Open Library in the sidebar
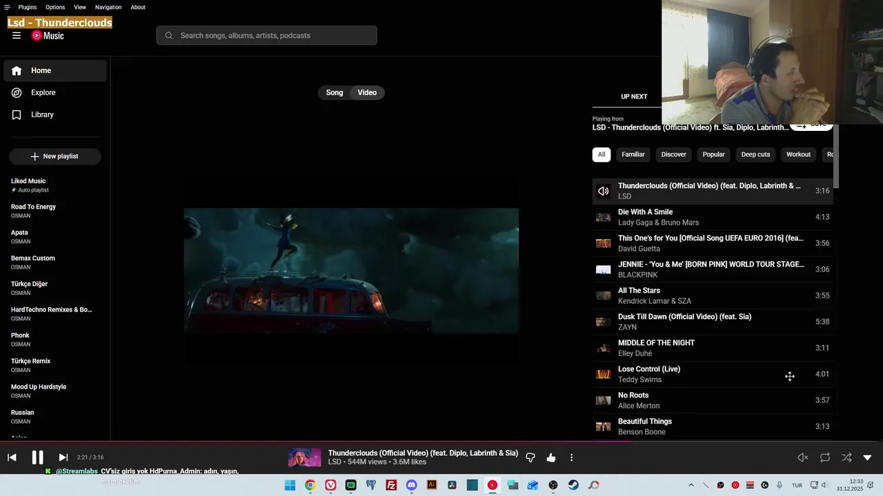 [55, 114]
